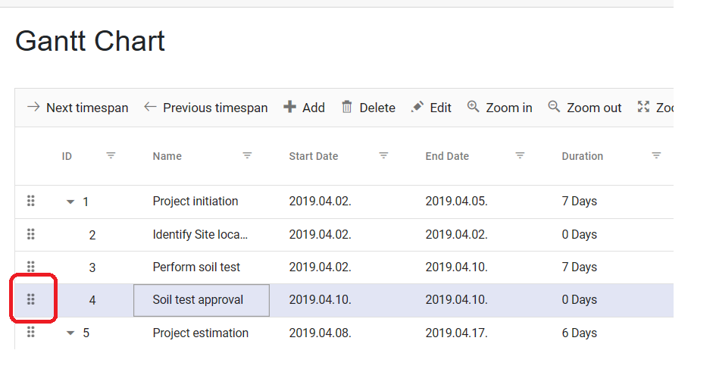Click the Next timespan arrow button
Image resolution: width=716 pixels, height=369 pixels.
77,108
